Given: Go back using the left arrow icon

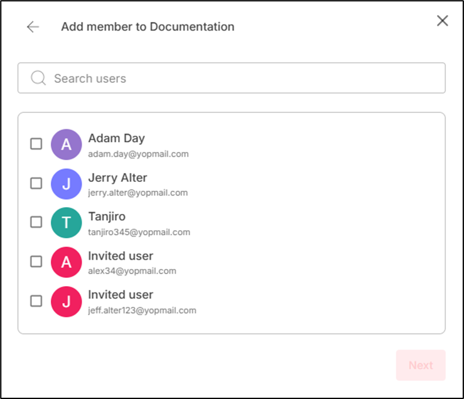Looking at the screenshot, I should tap(33, 27).
